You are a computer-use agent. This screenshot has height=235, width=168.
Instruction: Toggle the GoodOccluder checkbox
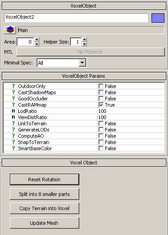coord(101,99)
